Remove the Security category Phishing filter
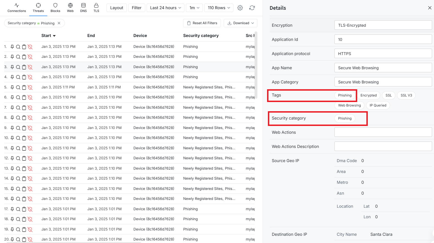This screenshot has width=434, height=243. tap(59, 23)
